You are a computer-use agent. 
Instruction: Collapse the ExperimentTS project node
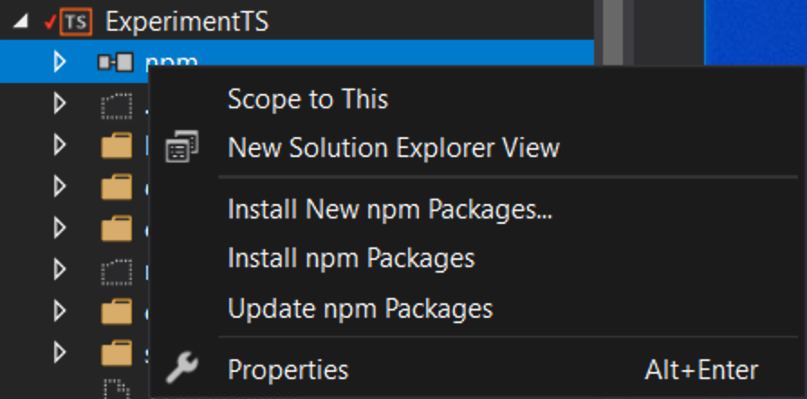click(21, 23)
